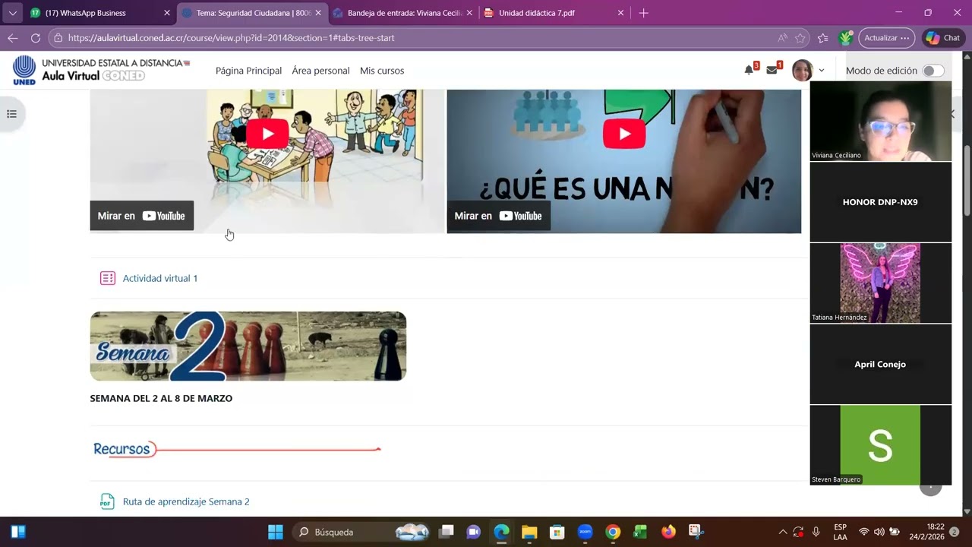Viewport: 972px width, 547px height.
Task: Click the microphone tray icon
Action: pyautogui.click(x=816, y=532)
